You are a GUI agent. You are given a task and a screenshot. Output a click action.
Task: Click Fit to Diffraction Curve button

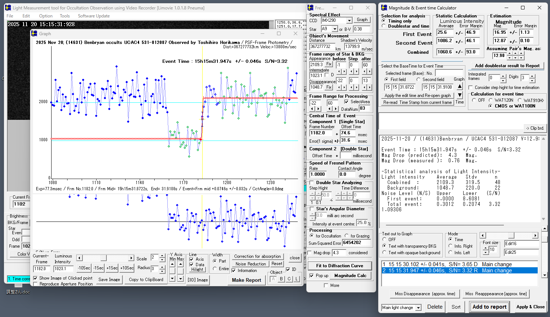point(339,266)
